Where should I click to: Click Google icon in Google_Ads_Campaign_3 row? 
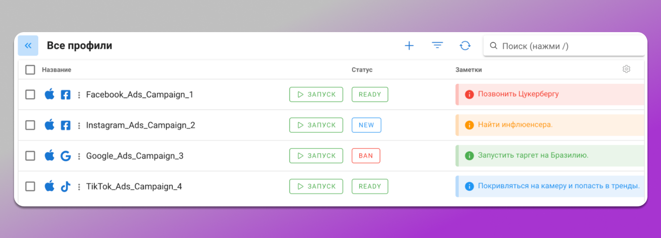65,156
